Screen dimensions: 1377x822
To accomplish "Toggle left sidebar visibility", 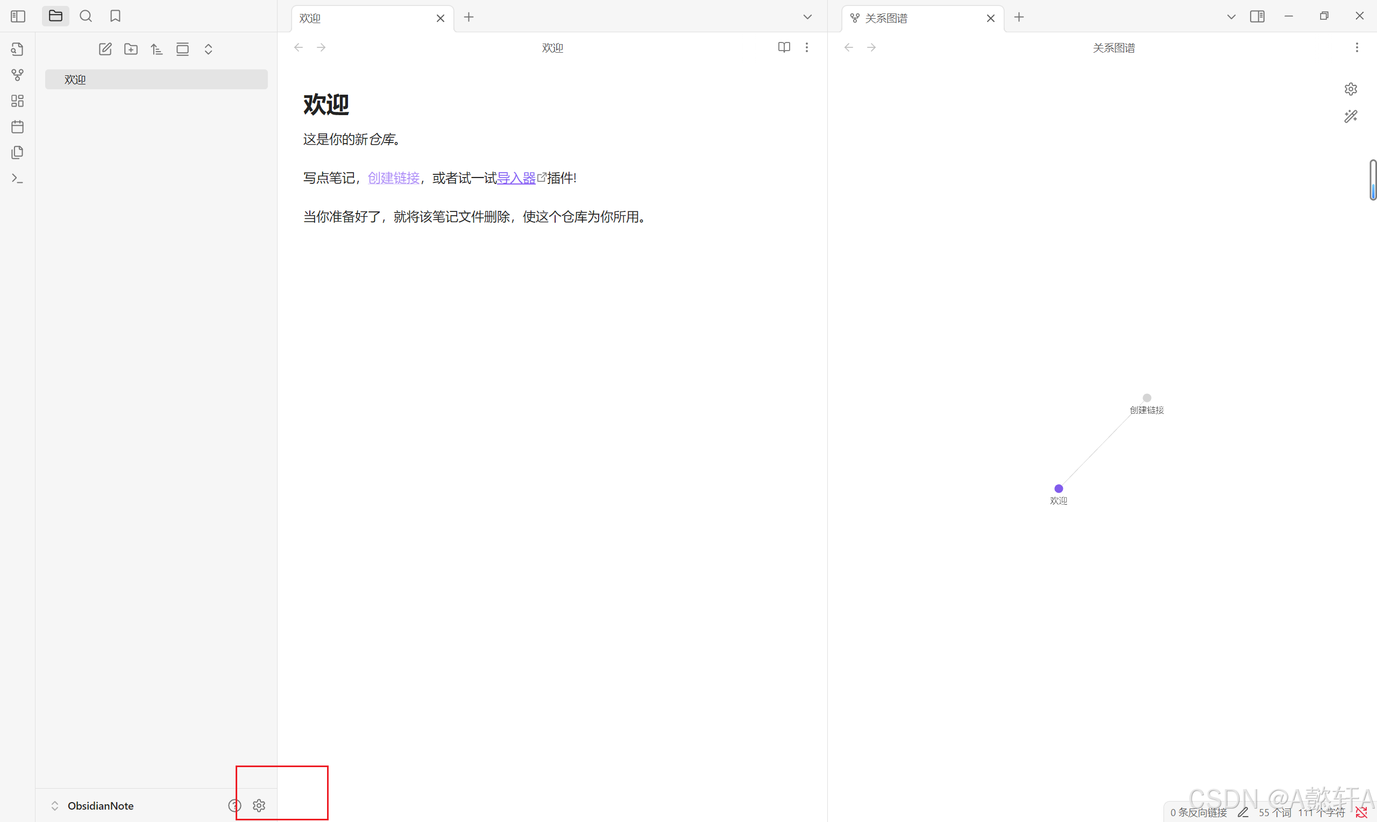I will (x=18, y=17).
